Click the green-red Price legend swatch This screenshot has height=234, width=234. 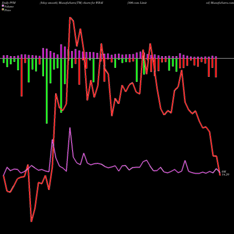click(x=3, y=10)
